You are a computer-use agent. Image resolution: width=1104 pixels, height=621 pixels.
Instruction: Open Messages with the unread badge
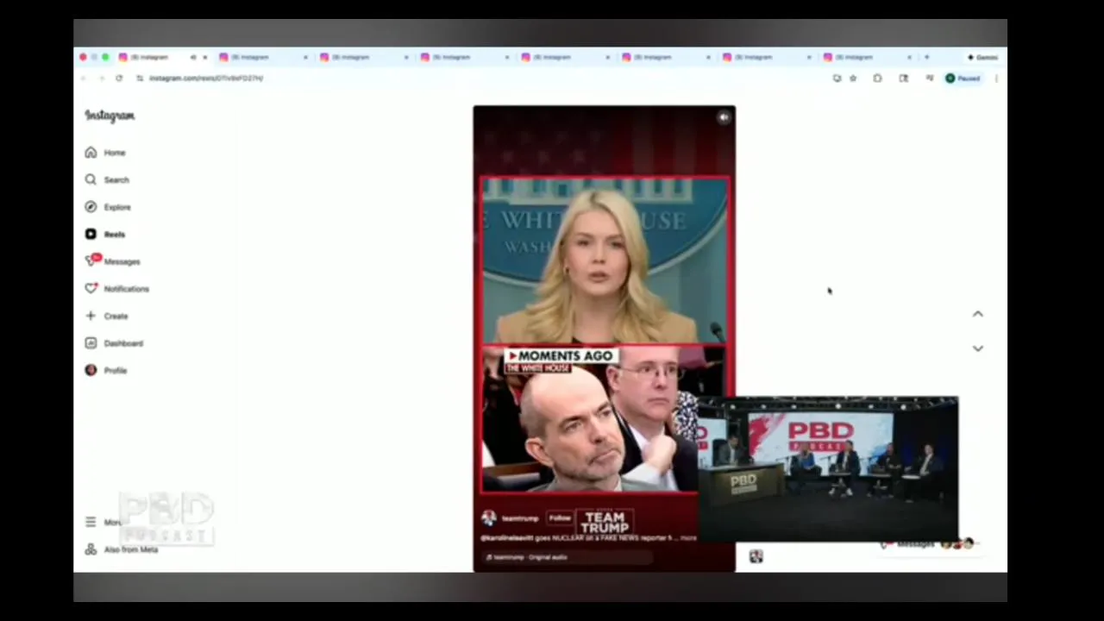point(112,261)
